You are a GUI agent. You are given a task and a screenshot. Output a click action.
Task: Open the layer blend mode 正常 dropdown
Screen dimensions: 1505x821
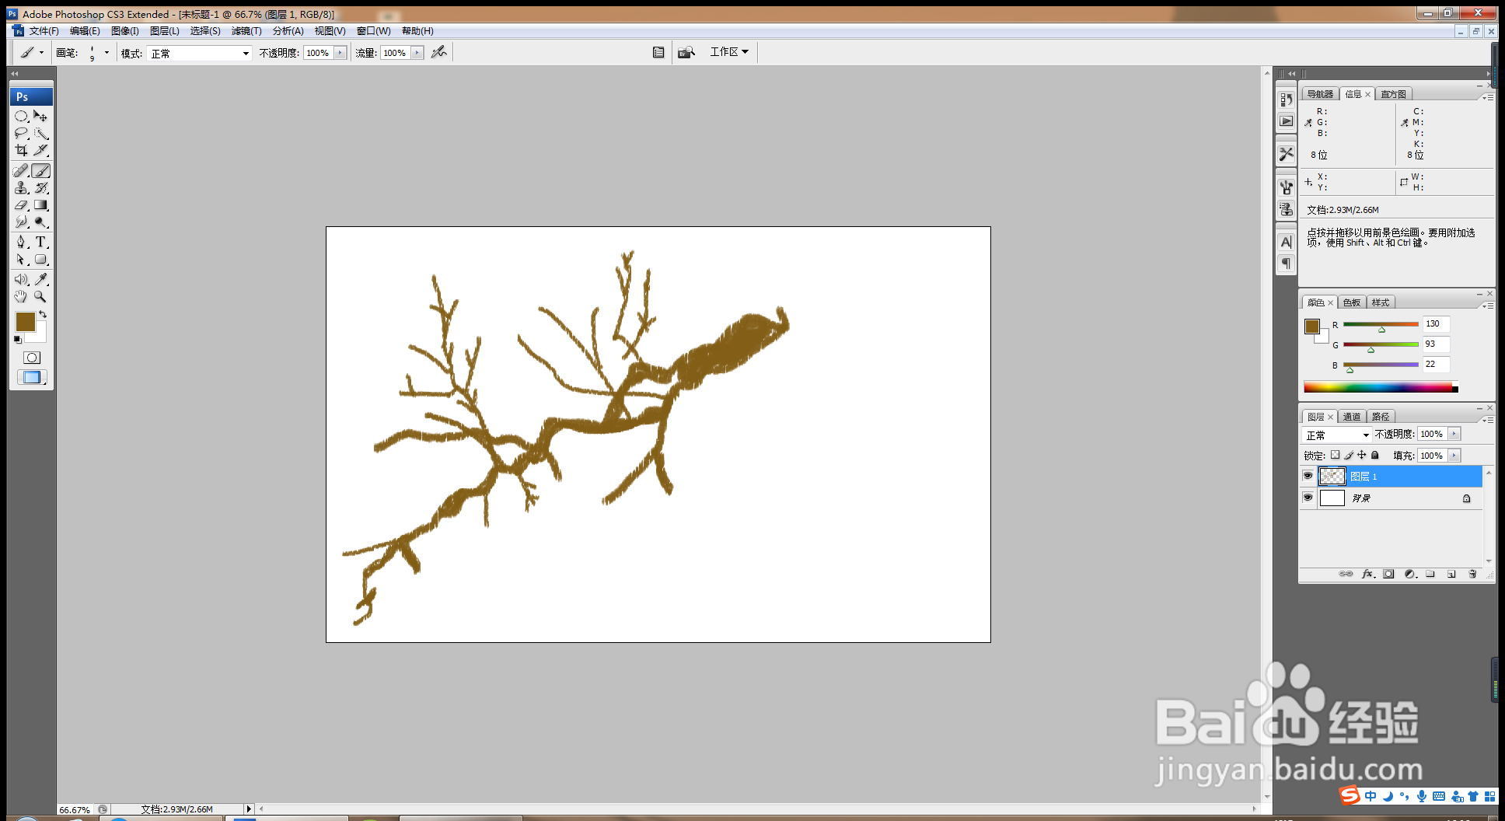click(1337, 435)
